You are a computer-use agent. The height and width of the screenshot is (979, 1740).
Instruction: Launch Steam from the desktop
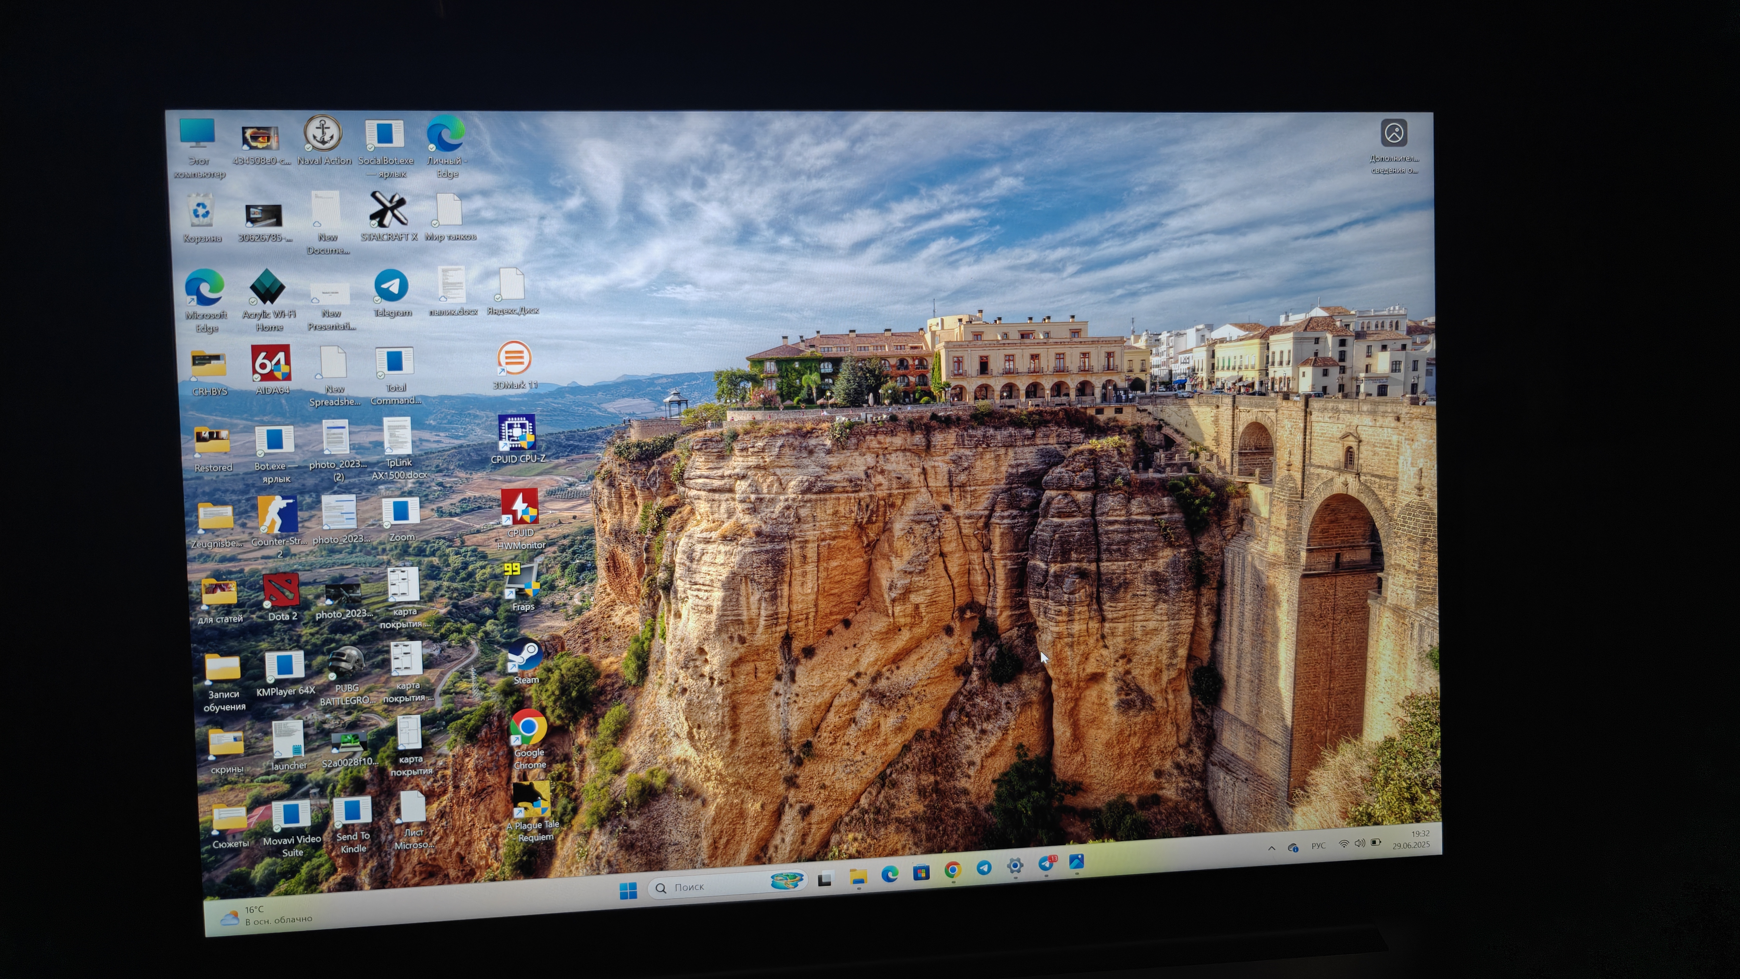[525, 662]
